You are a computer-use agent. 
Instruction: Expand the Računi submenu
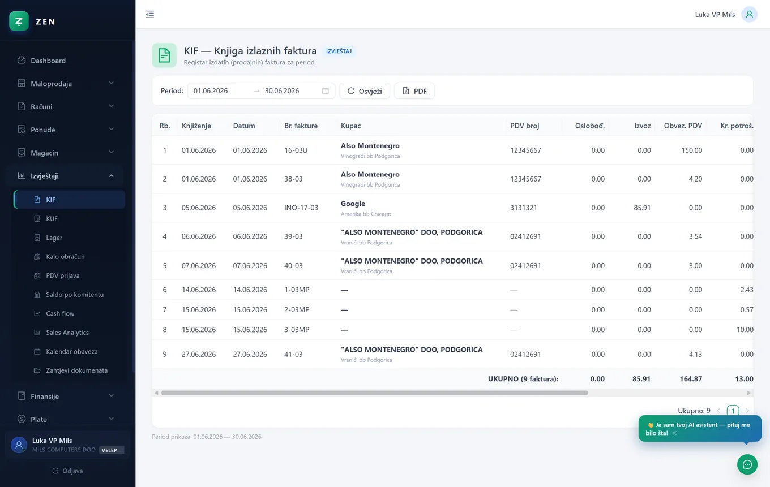click(111, 106)
